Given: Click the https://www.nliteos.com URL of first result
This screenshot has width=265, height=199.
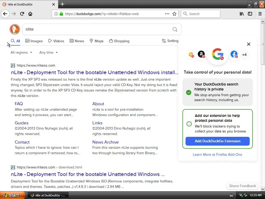Looking at the screenshot, I should tap(36, 66).
